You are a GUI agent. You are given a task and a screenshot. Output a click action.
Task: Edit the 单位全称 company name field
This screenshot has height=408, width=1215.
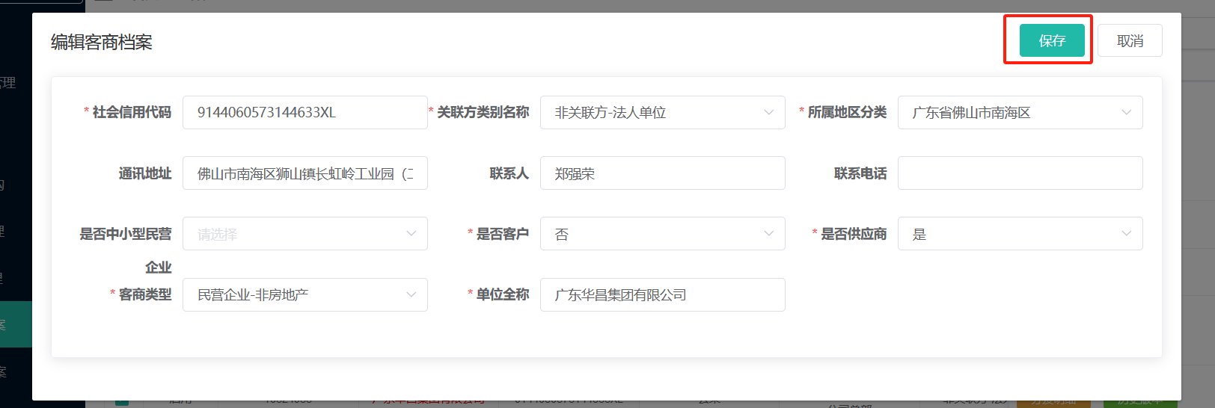662,295
